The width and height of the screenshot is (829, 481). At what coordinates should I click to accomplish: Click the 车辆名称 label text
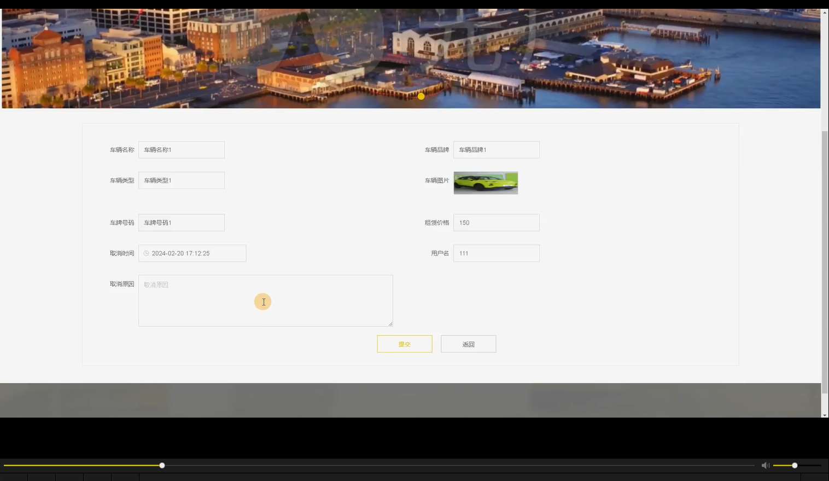pyautogui.click(x=122, y=150)
